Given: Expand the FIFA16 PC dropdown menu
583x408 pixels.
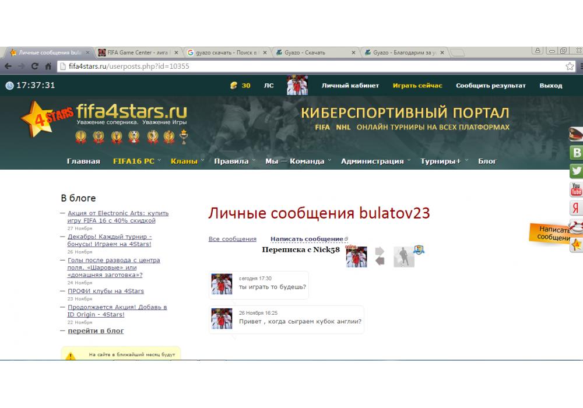Looking at the screenshot, I should [x=136, y=161].
